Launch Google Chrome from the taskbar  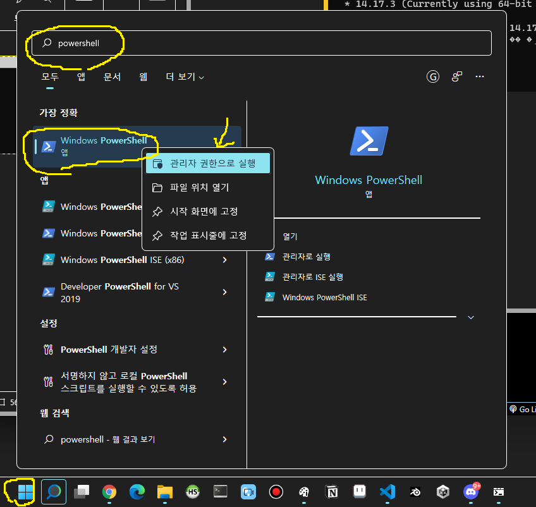(109, 492)
